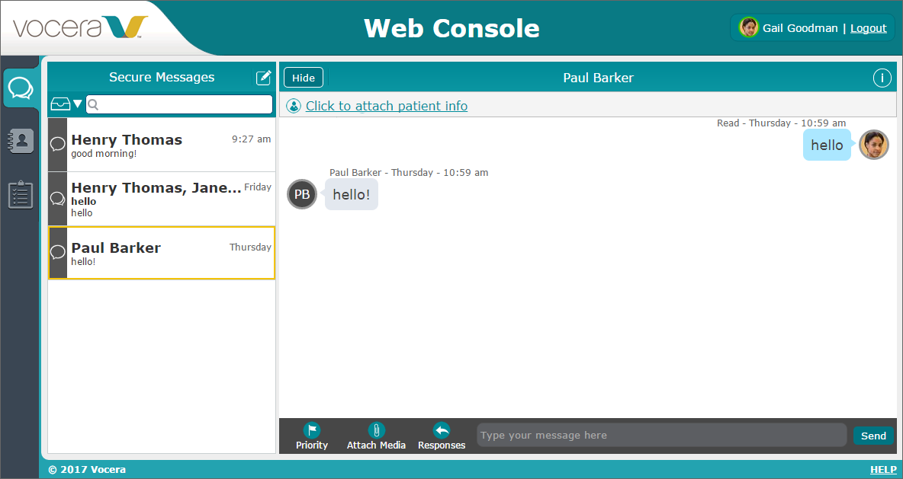This screenshot has width=903, height=479.
Task: Click the received 'hello!' message bubble
Action: tap(352, 194)
